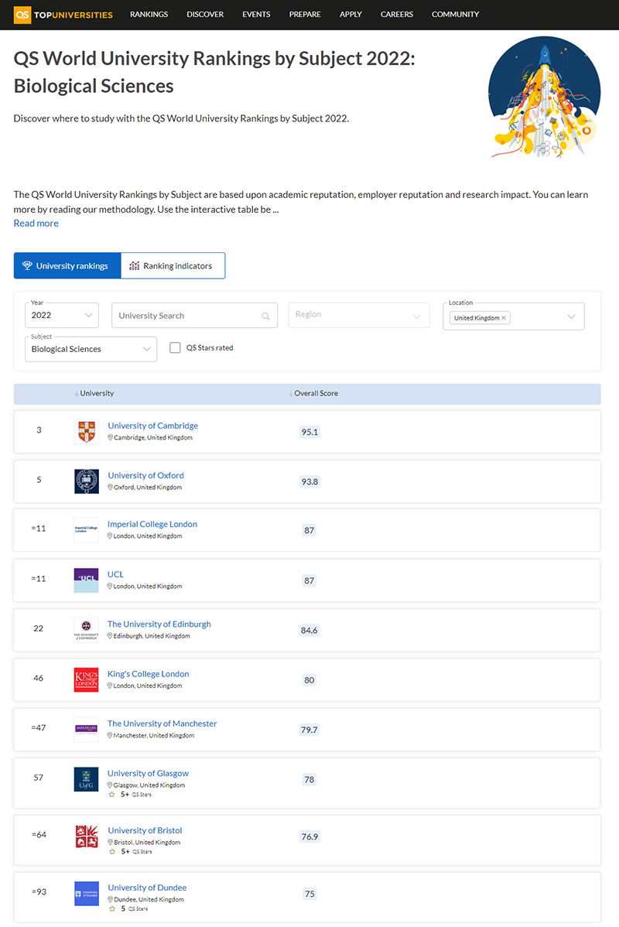The width and height of the screenshot is (619, 927).
Task: Click the sort arrow beside Overall Score header
Action: 290,394
